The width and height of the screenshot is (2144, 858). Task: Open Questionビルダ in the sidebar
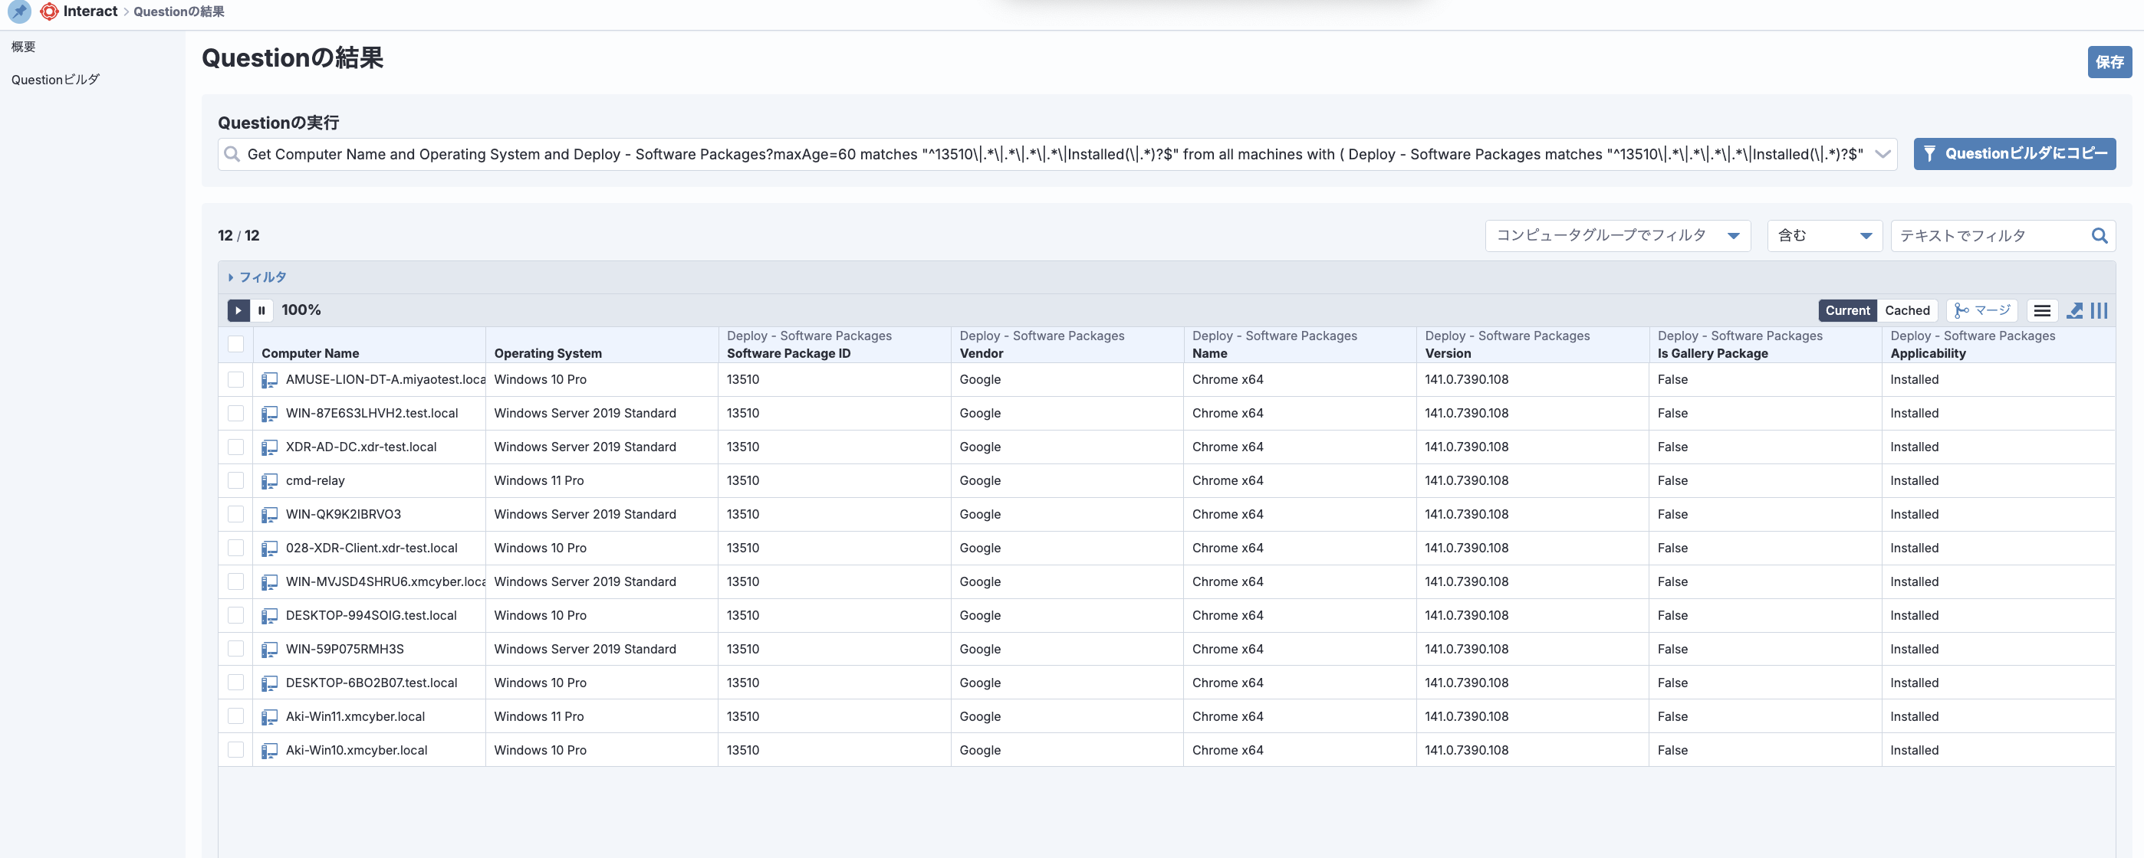tap(55, 80)
